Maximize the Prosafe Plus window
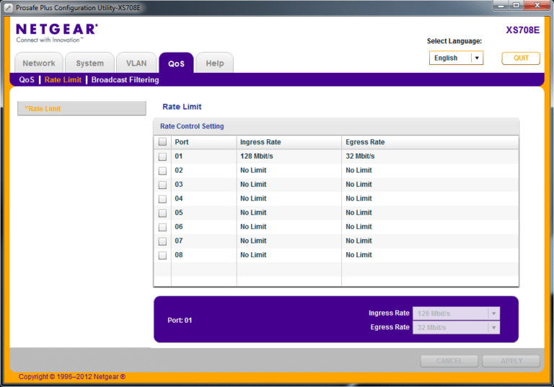The width and height of the screenshot is (554, 387). click(x=516, y=5)
